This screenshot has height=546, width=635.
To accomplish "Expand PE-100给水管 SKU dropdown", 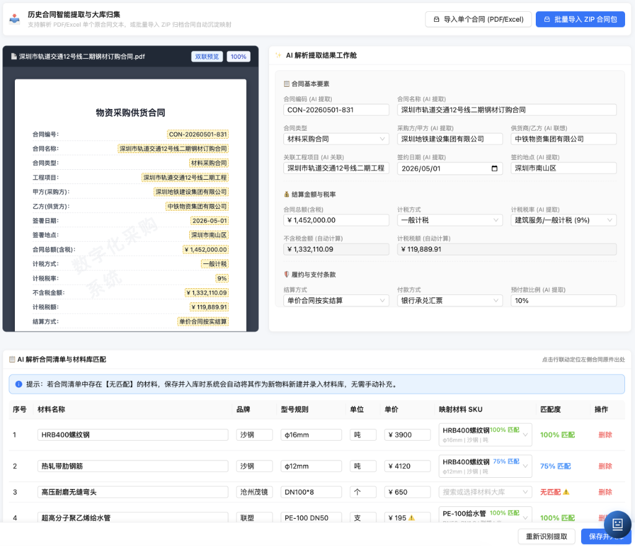I will (485, 514).
